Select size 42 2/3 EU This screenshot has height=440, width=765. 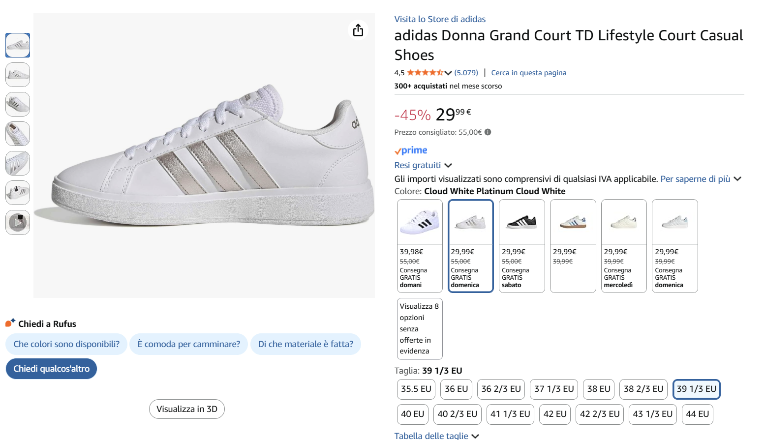(x=599, y=414)
